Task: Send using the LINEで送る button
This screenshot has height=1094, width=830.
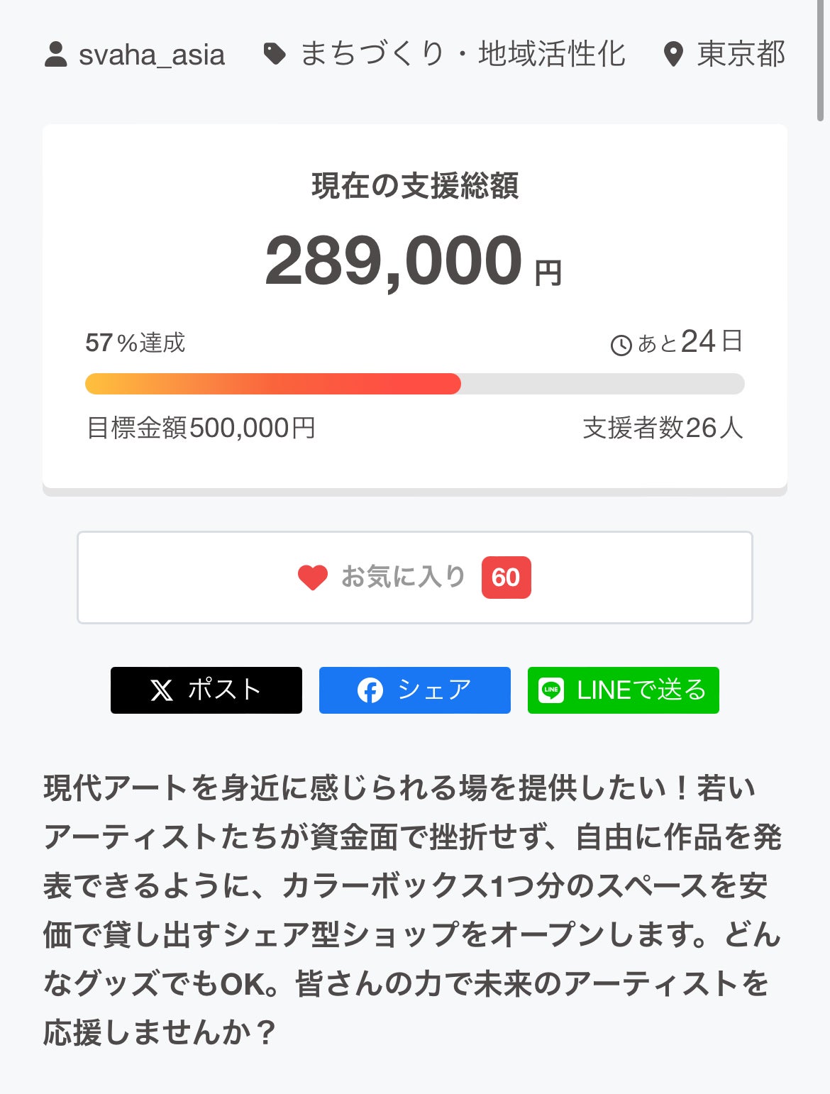Action: tap(624, 690)
